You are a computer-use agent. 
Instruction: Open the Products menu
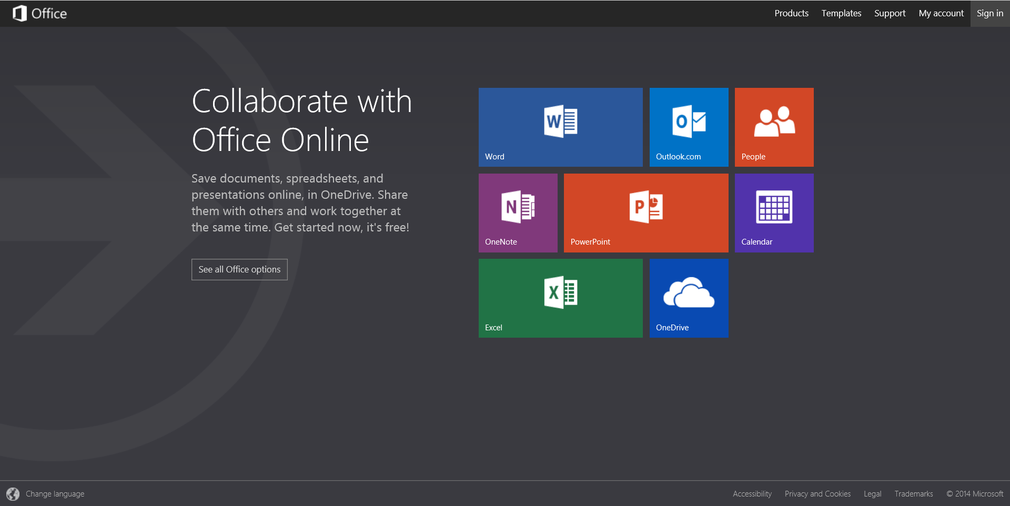791,14
